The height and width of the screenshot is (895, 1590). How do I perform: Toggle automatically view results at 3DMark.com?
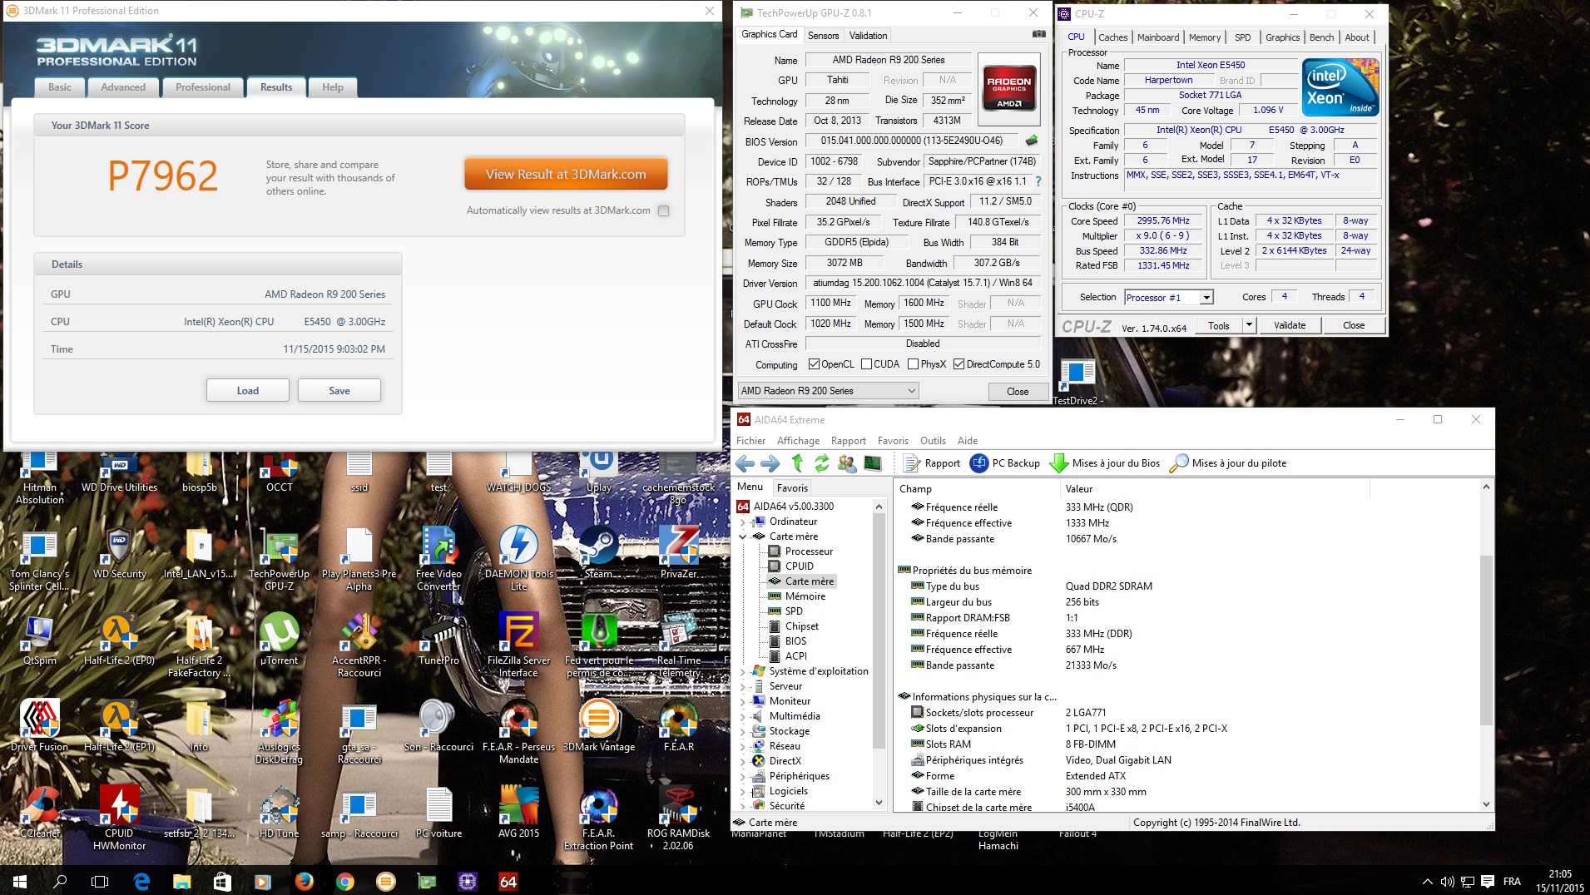pos(663,211)
